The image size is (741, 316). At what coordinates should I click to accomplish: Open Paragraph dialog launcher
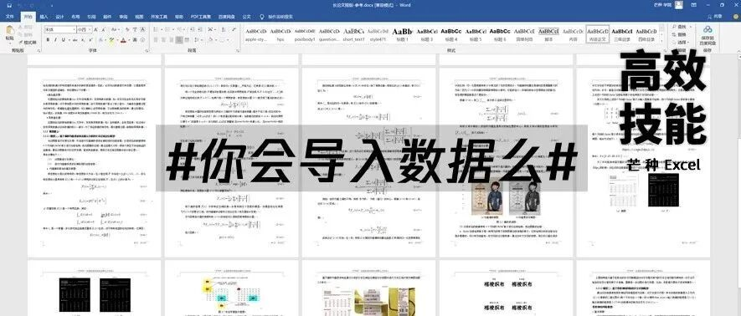[239, 50]
